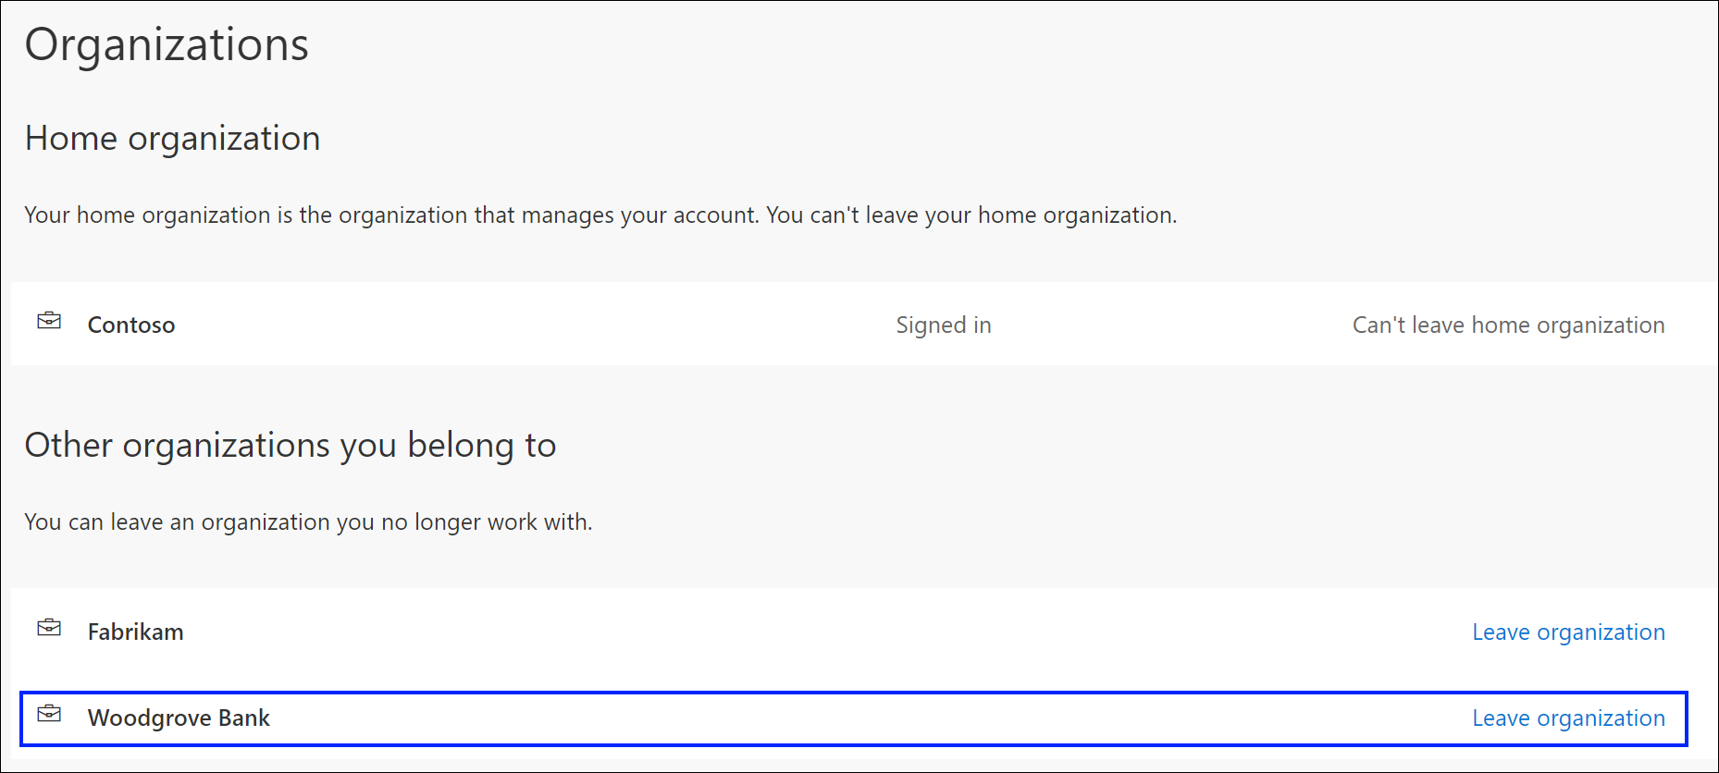This screenshot has width=1719, height=773.
Task: Open Leave organization next to Woodgrove Bank
Action: pyautogui.click(x=1569, y=718)
